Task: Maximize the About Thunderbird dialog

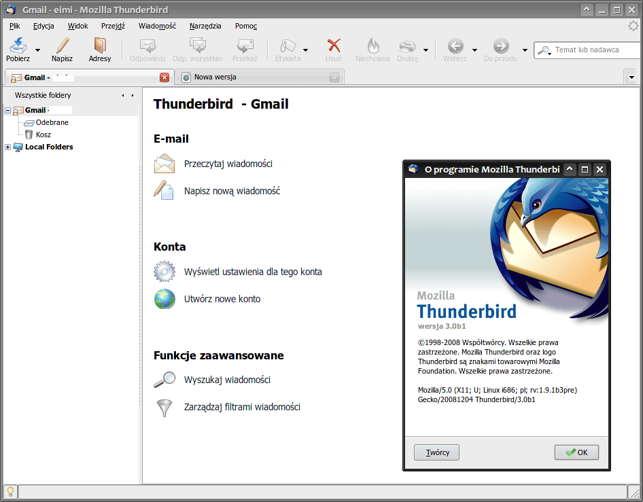Action: pos(585,169)
